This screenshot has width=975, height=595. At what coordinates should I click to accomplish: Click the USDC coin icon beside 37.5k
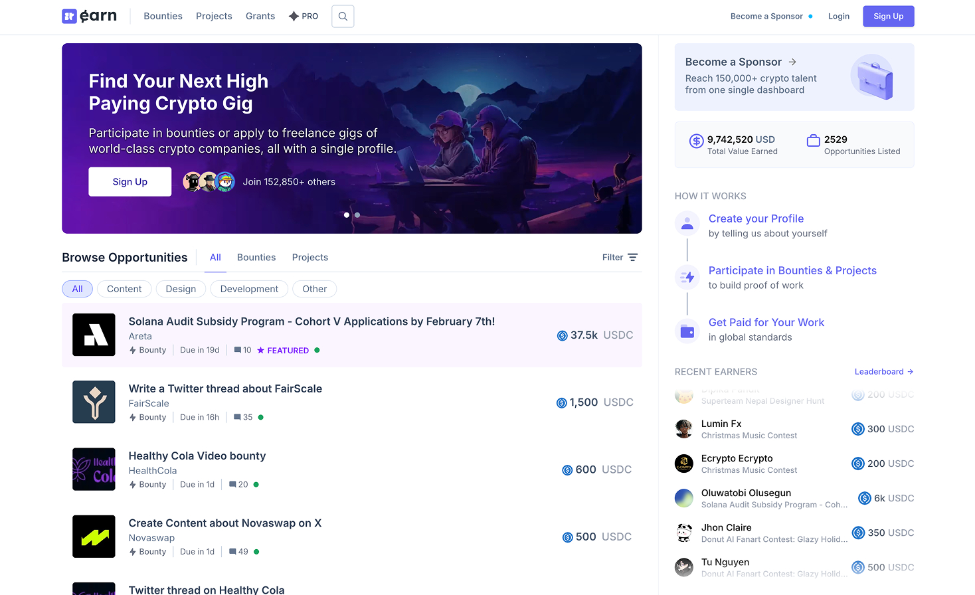point(562,336)
